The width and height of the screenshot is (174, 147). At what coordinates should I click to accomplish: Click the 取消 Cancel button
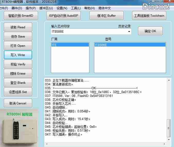(x=18, y=103)
